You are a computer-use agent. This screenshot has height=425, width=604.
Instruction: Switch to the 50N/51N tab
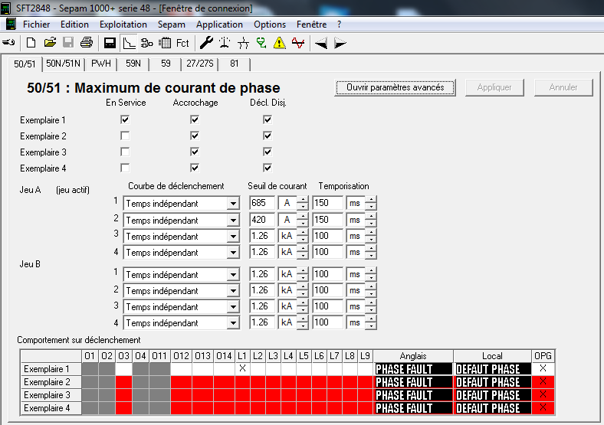(63, 64)
